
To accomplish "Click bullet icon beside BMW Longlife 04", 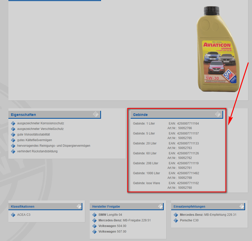I will [94, 215].
